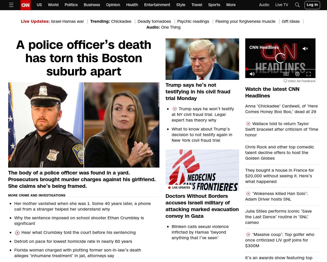This screenshot has height=262, width=327.
Task: Open Trump not testifying Monday headline
Action: pyautogui.click(x=198, y=92)
